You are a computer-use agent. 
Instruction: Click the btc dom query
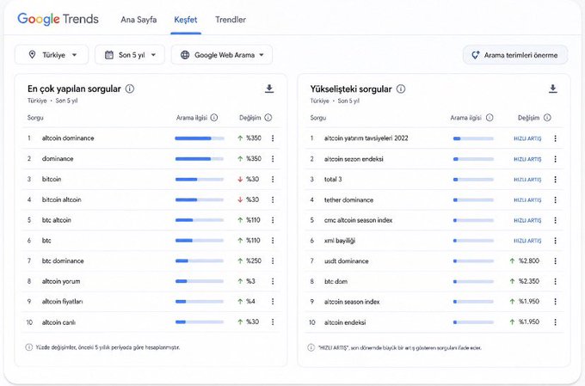pyautogui.click(x=336, y=282)
